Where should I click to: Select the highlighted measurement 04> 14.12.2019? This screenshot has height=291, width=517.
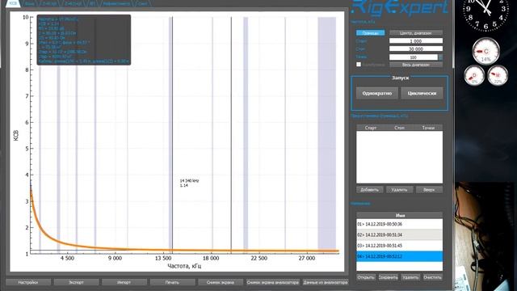[399, 256]
